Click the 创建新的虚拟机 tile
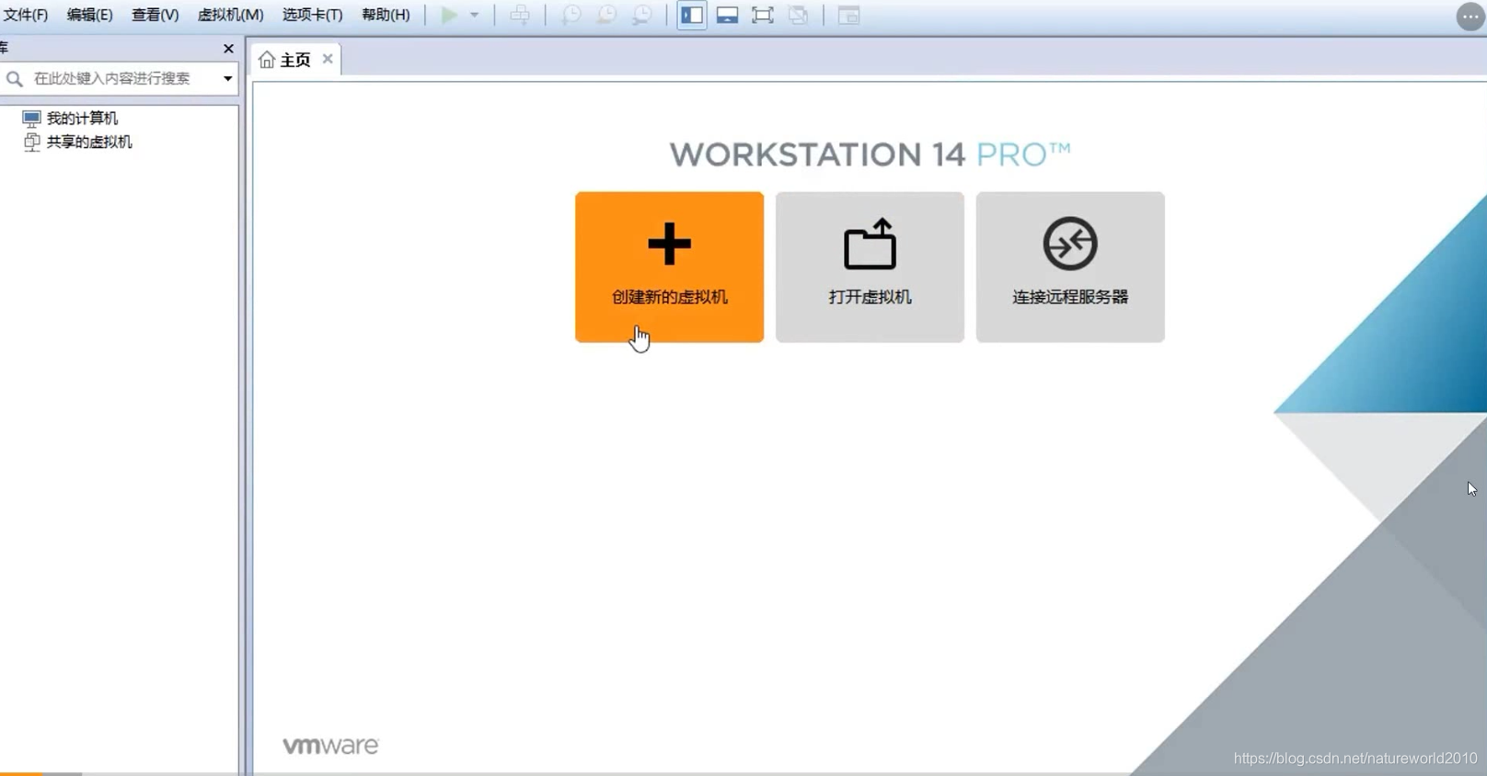The image size is (1487, 776). 669,267
